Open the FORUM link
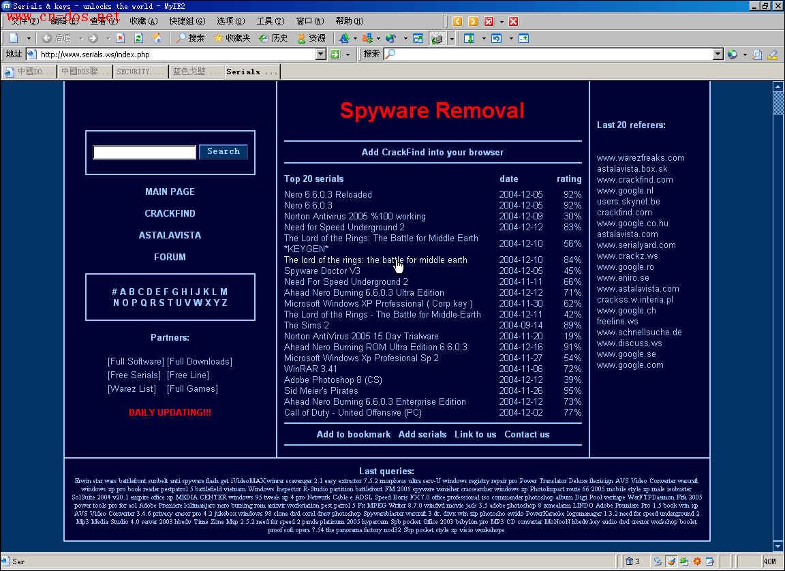The width and height of the screenshot is (785, 571). pos(170,258)
